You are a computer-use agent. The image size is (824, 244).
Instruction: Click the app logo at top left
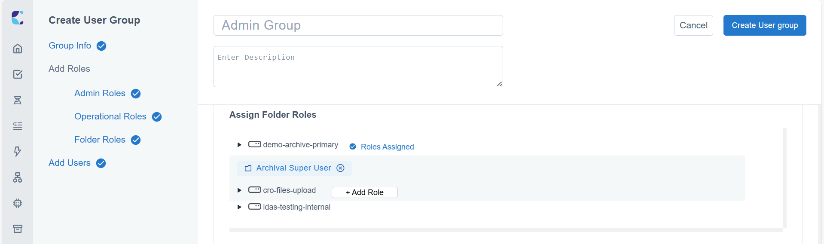click(x=18, y=18)
